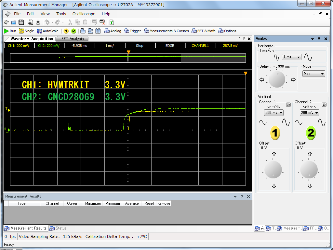This screenshot has height=250, width=333.
Task: Expand the Channel 2 more-options chevron
Action: 324,104
